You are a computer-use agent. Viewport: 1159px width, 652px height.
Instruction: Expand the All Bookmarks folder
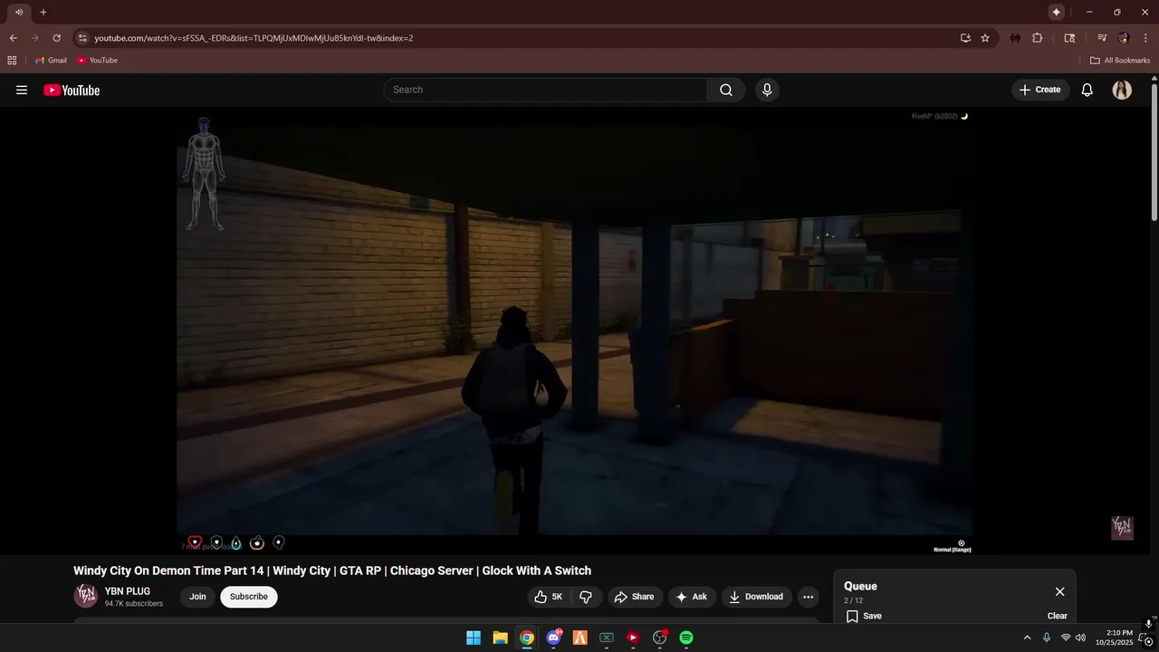pyautogui.click(x=1120, y=60)
